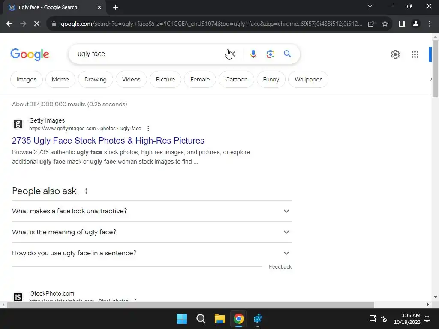Image resolution: width=439 pixels, height=329 pixels.
Task: Stop page loading with X button
Action: [37, 24]
